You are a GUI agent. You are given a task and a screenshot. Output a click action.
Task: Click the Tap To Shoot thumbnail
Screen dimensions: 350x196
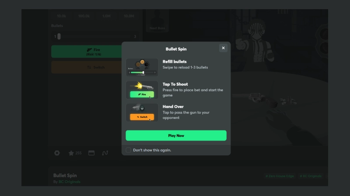[142, 90]
